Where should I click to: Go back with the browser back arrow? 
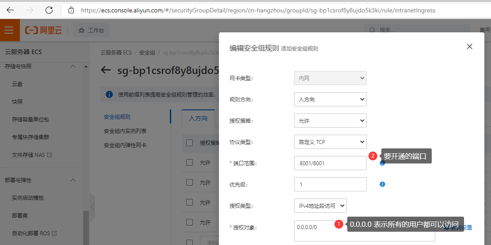click(10, 10)
